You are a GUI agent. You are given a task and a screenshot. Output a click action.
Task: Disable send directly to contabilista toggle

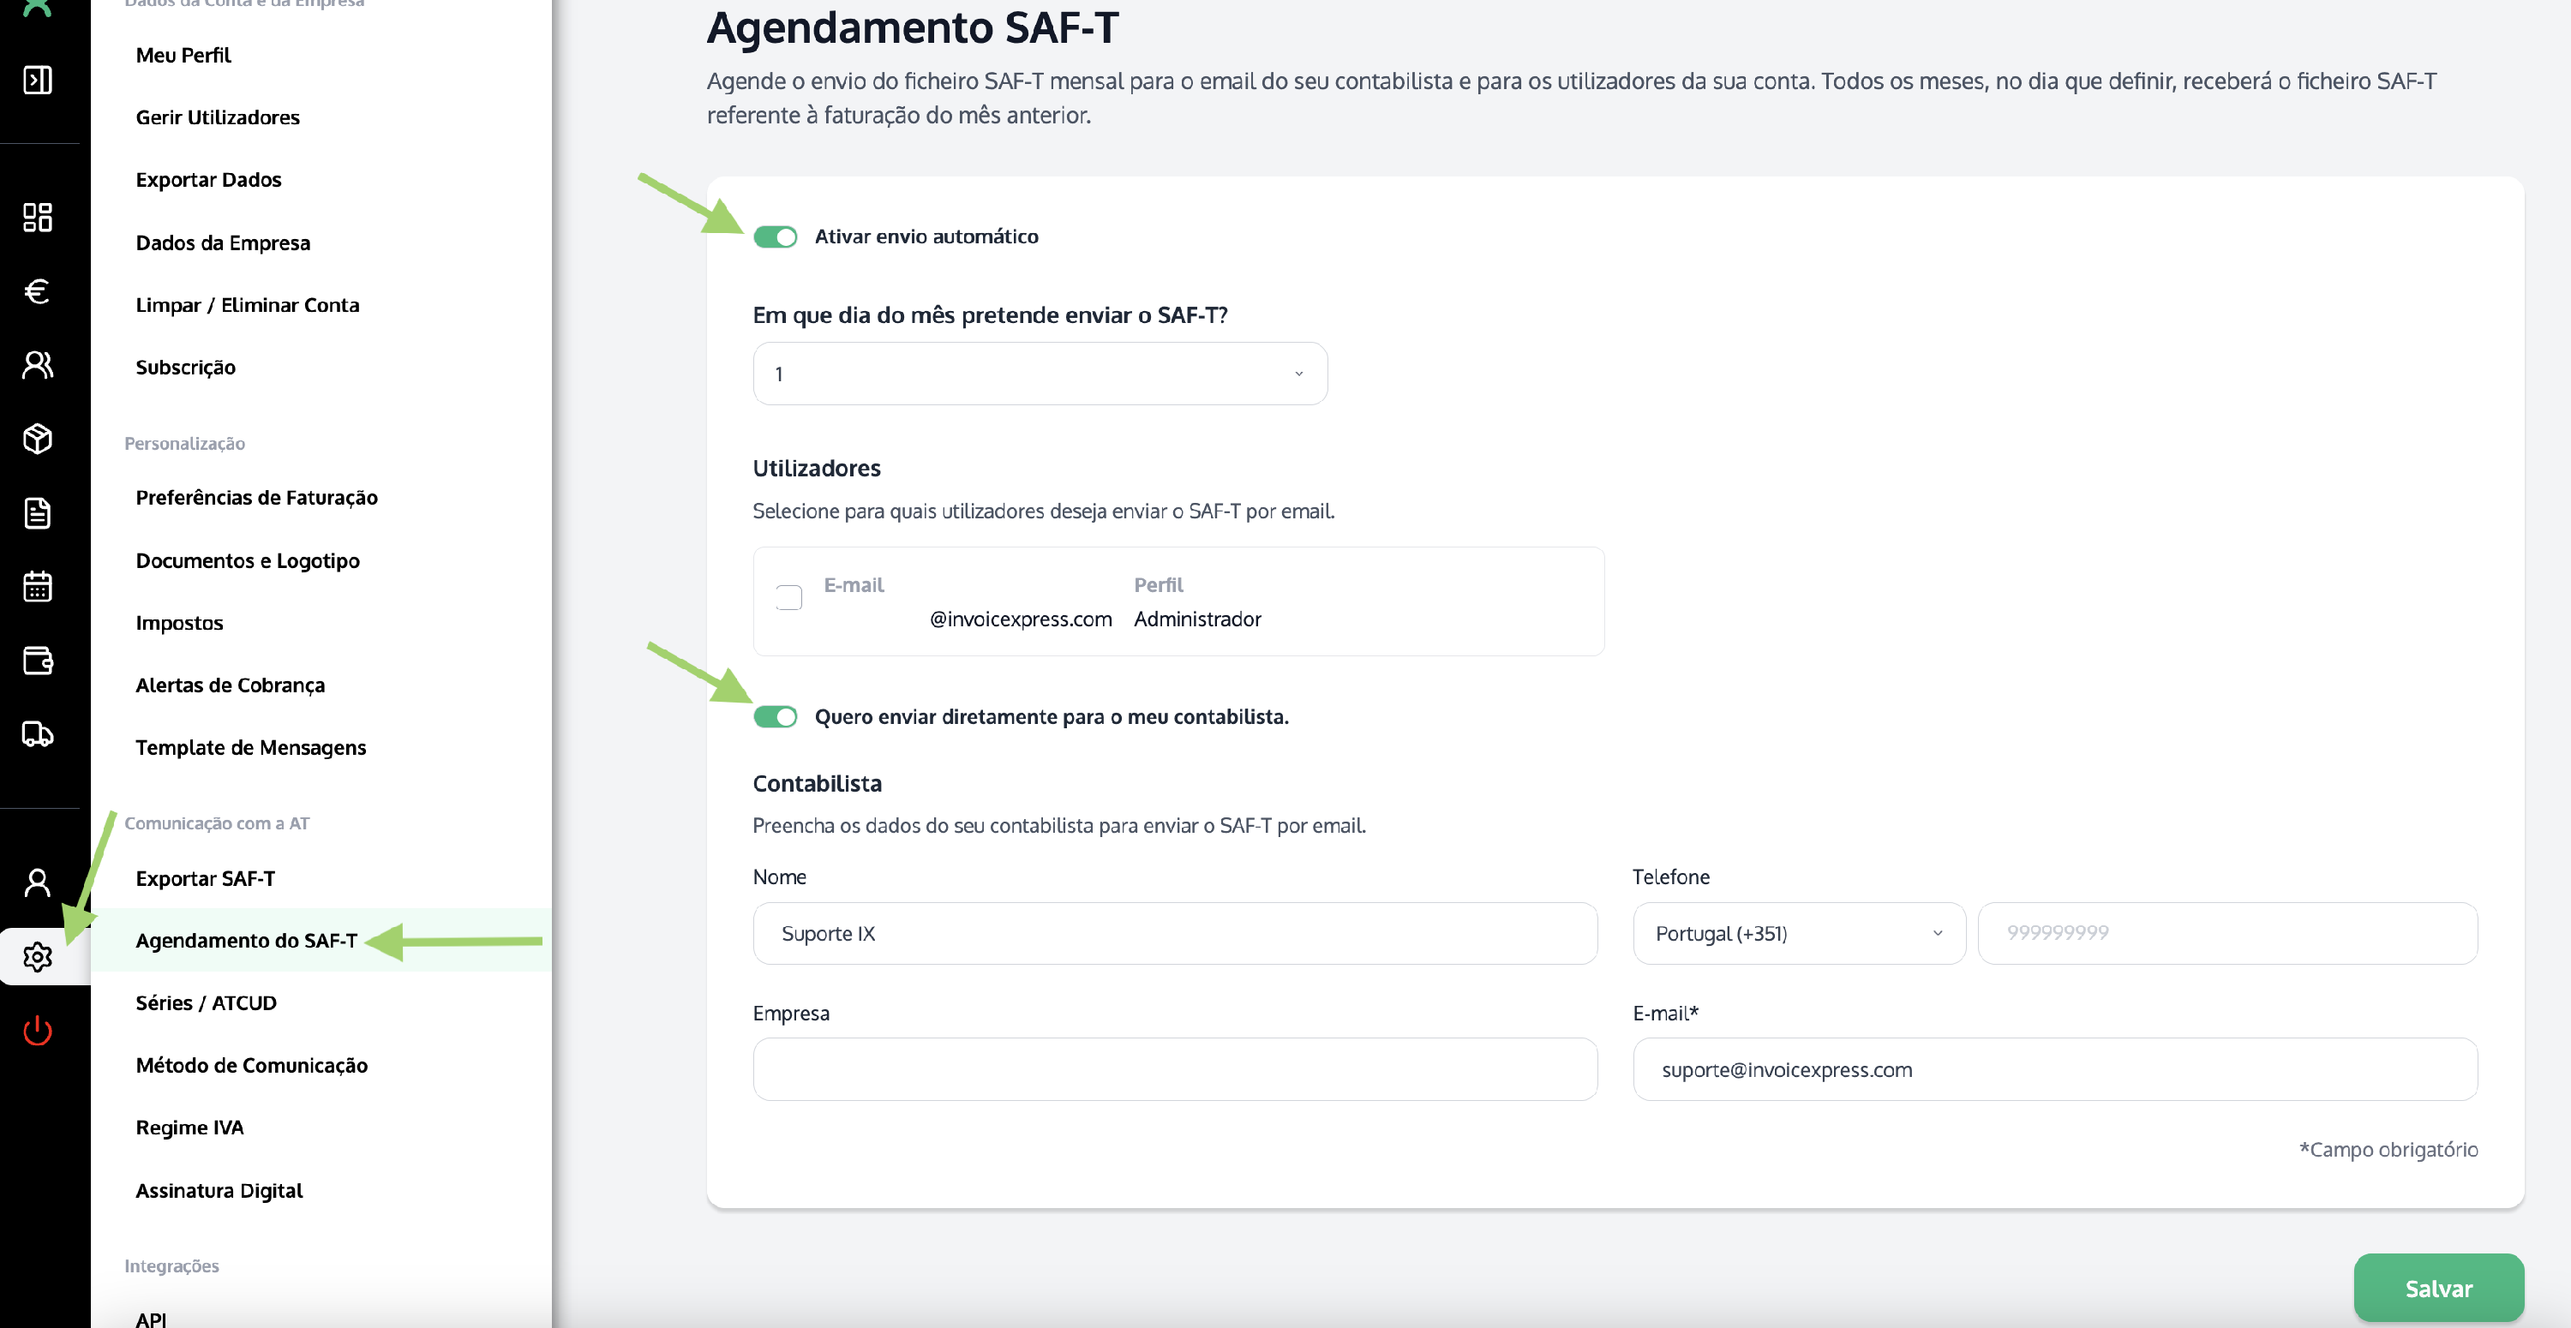click(x=776, y=717)
